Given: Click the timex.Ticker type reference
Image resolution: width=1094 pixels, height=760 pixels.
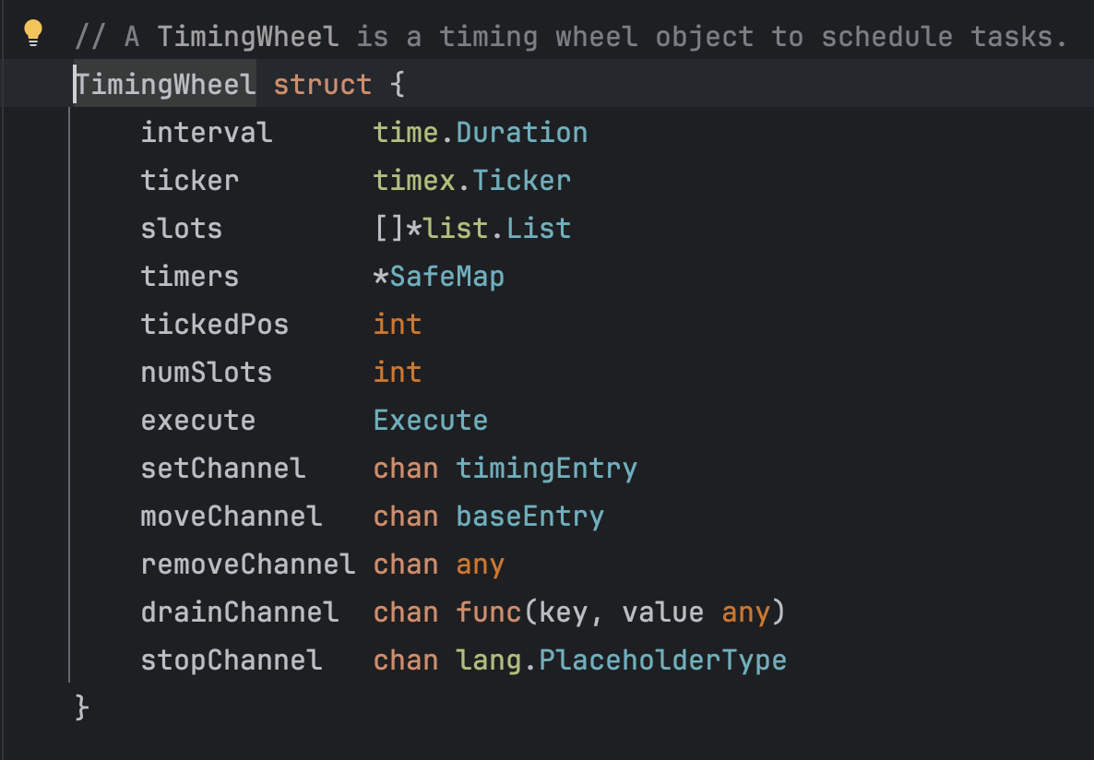Looking at the screenshot, I should point(471,181).
